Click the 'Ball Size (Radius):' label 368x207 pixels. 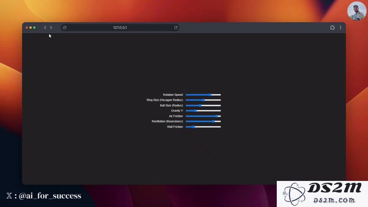pos(172,105)
